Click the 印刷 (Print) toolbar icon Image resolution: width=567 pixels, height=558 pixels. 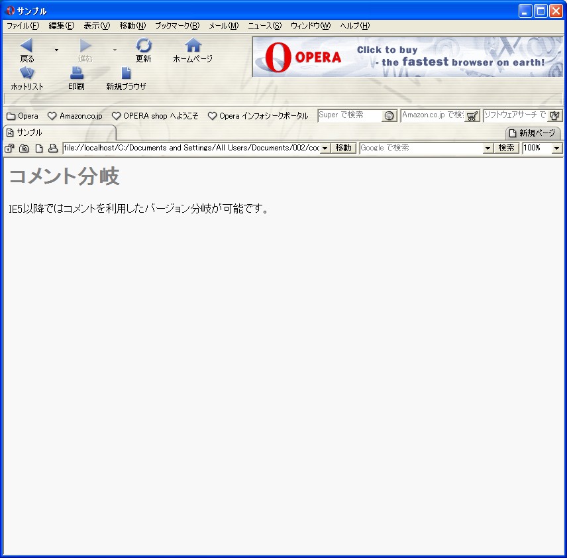tap(77, 74)
